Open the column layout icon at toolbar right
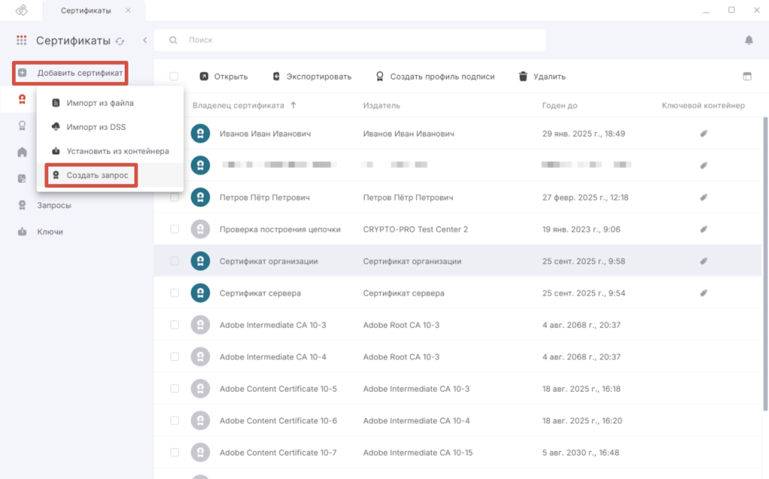This screenshot has height=479, width=769. pos(747,77)
